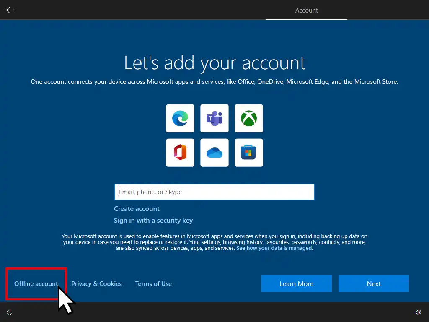Viewport: 429px width, 322px height.
Task: Click the volume speaker icon
Action: coord(418,312)
